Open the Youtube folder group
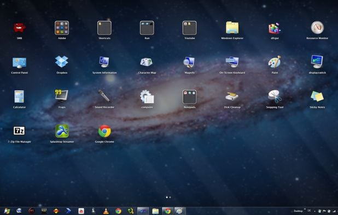The image size is (338, 215). coord(189,28)
